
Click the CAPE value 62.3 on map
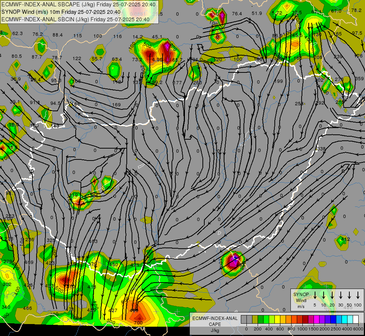(x=18, y=34)
